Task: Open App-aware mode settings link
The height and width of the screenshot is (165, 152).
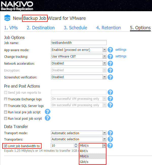Action: click(121, 50)
